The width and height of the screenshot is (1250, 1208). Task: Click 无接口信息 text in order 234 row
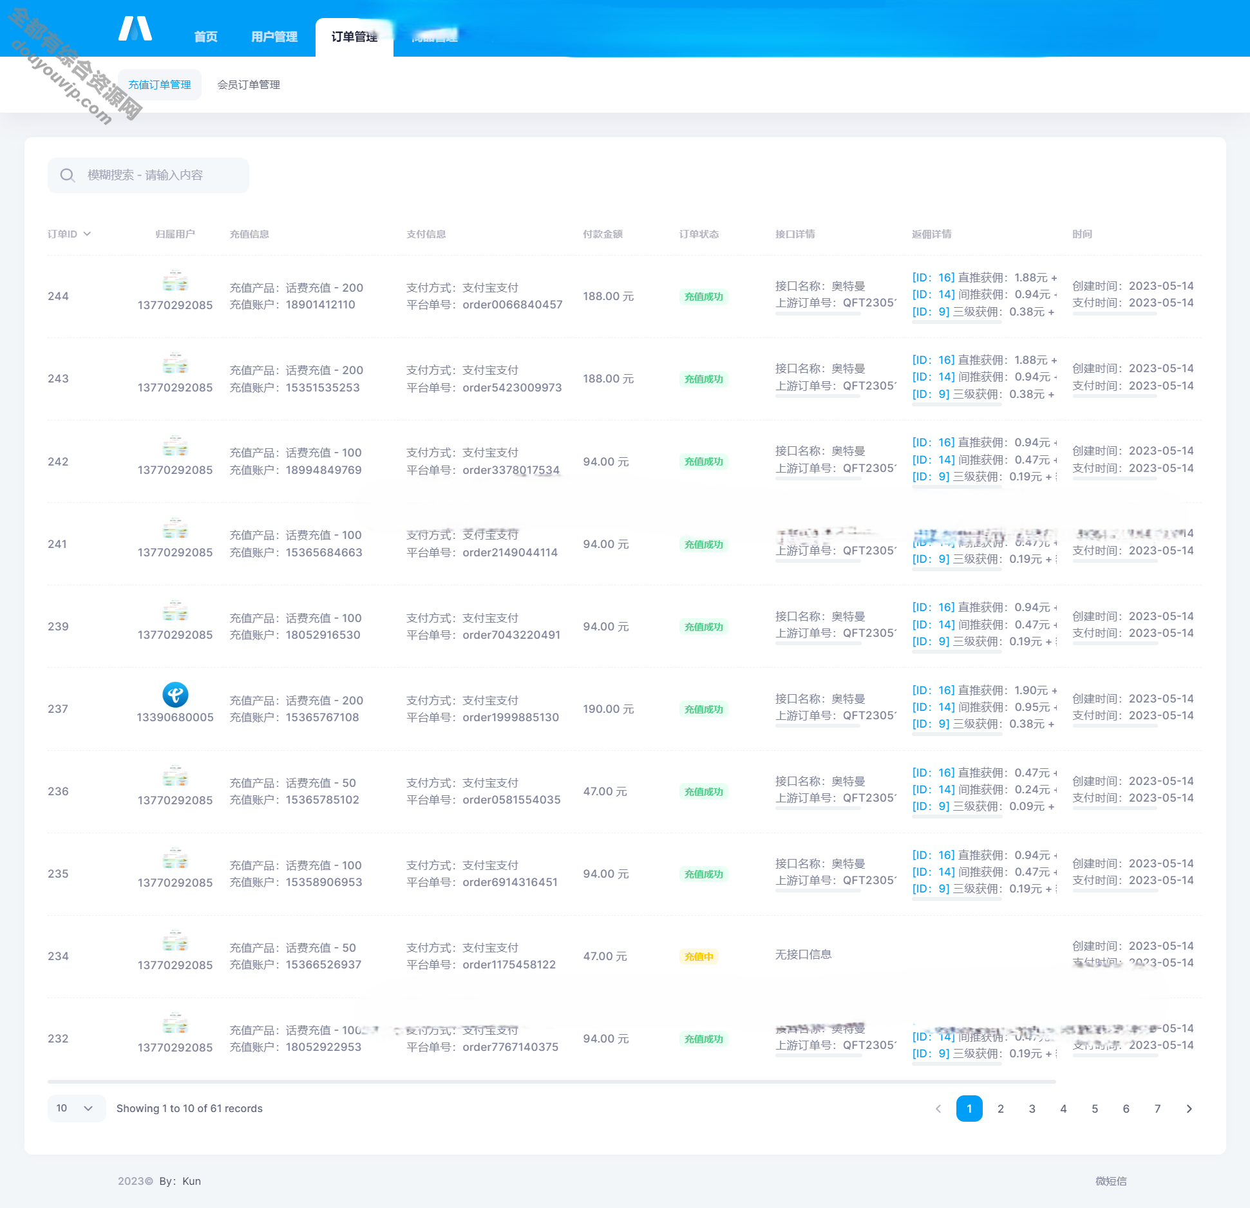point(803,954)
